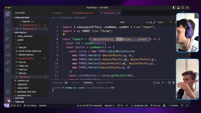Close the TopHalf.jsx tab
201x113 pixels.
coord(119,13)
